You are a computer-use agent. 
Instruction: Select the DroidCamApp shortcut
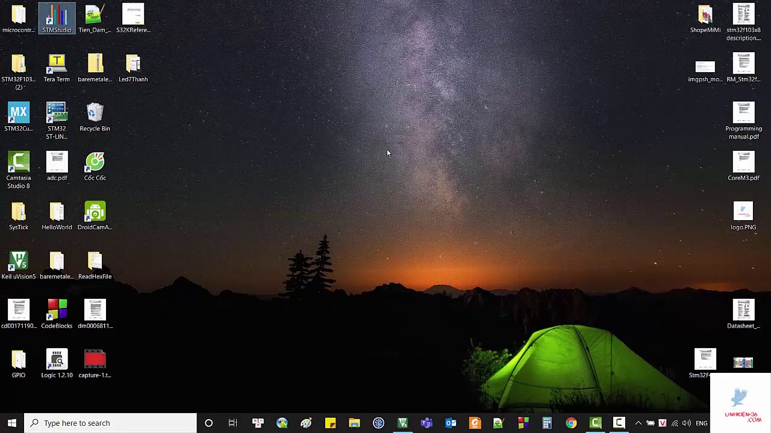click(x=95, y=216)
